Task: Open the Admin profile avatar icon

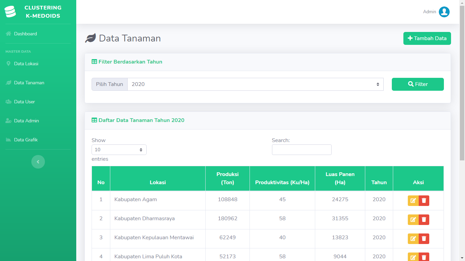Action: 444,12
